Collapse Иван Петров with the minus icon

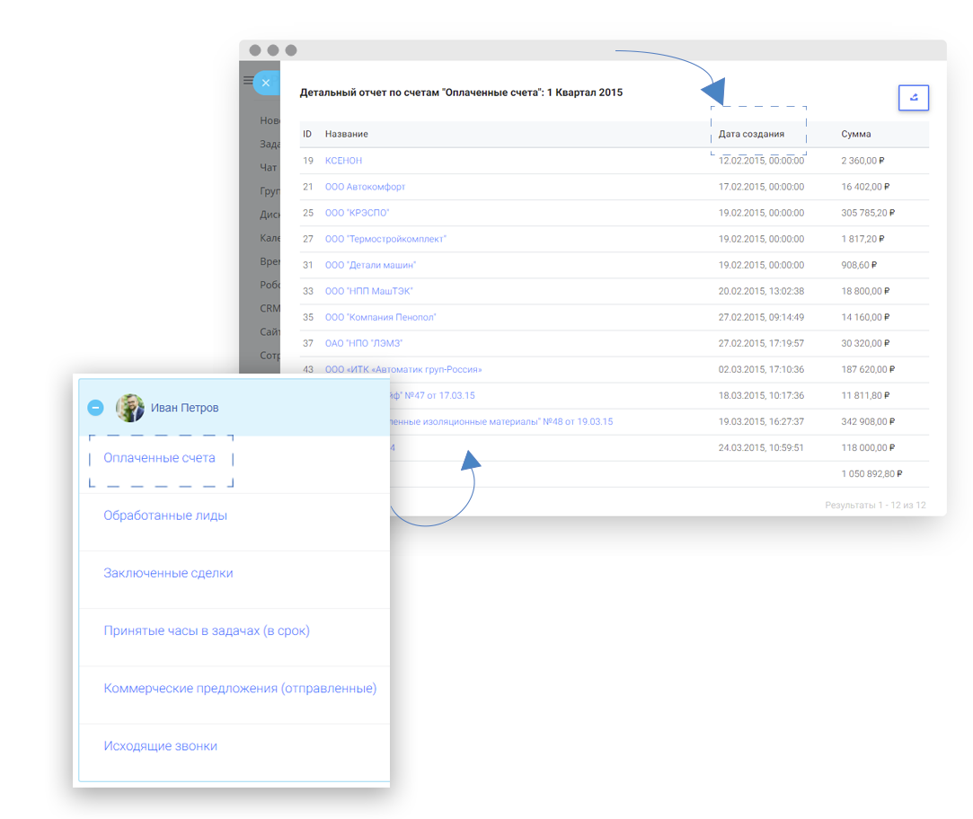[95, 408]
